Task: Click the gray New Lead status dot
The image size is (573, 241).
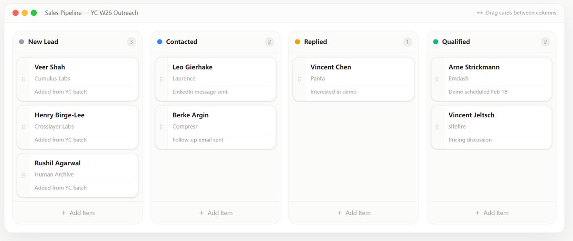Action: 21,42
